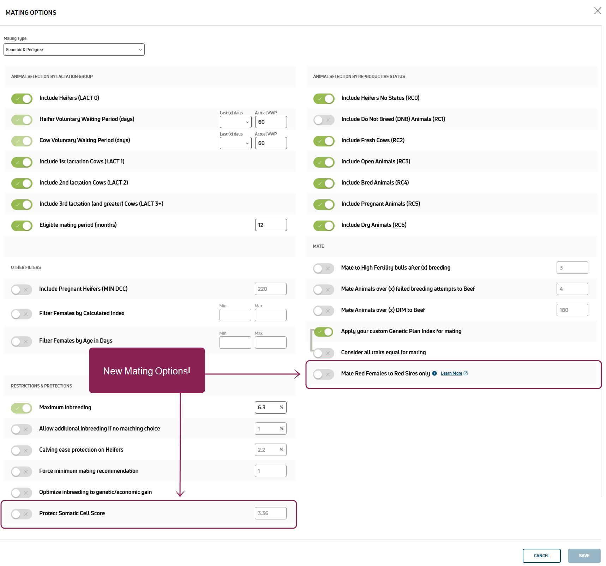
Task: Enable Include Do Not Breed (DNB) Animals
Action: click(x=324, y=120)
